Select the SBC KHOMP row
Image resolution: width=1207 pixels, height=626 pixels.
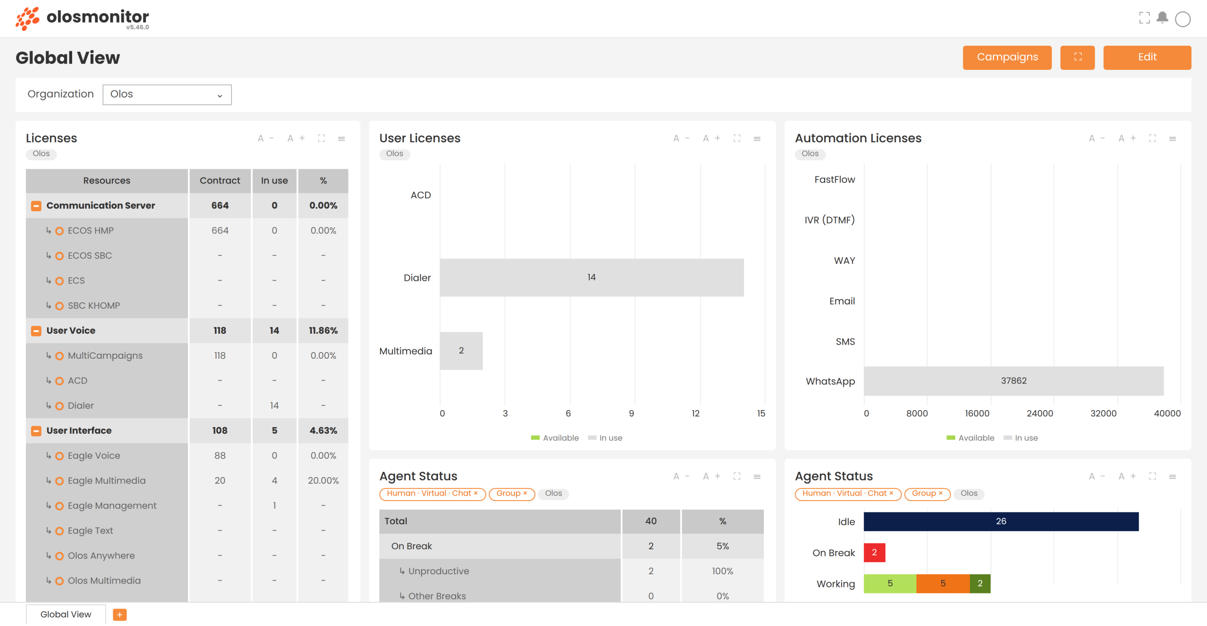point(187,305)
